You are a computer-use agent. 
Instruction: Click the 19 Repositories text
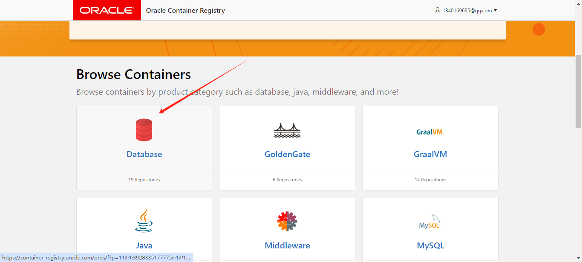pyautogui.click(x=144, y=180)
